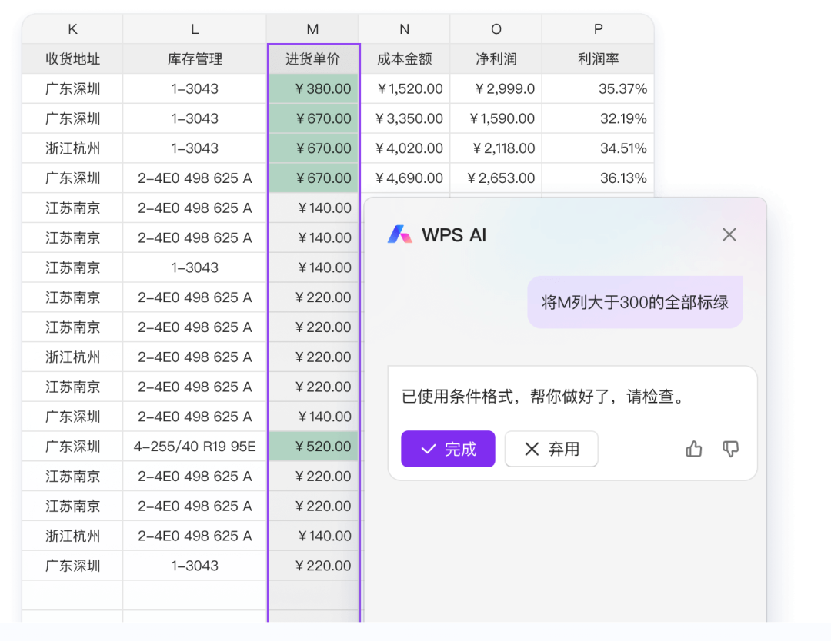Image resolution: width=831 pixels, height=641 pixels.
Task: Select the 4-255/40 R19 95E inventory cell
Action: (194, 446)
